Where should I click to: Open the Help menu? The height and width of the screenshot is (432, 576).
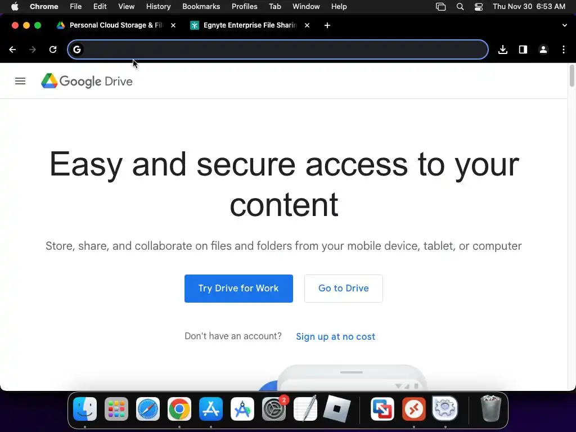pos(339,7)
